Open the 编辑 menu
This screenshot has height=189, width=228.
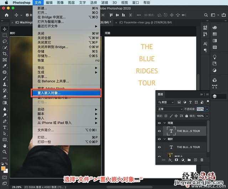(49, 2)
